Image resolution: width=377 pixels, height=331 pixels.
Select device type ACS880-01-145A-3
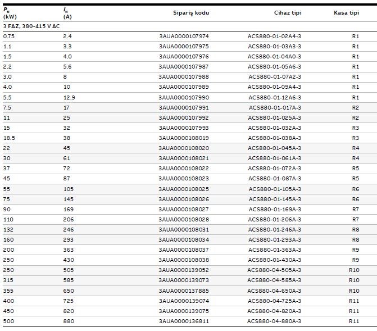coord(275,199)
